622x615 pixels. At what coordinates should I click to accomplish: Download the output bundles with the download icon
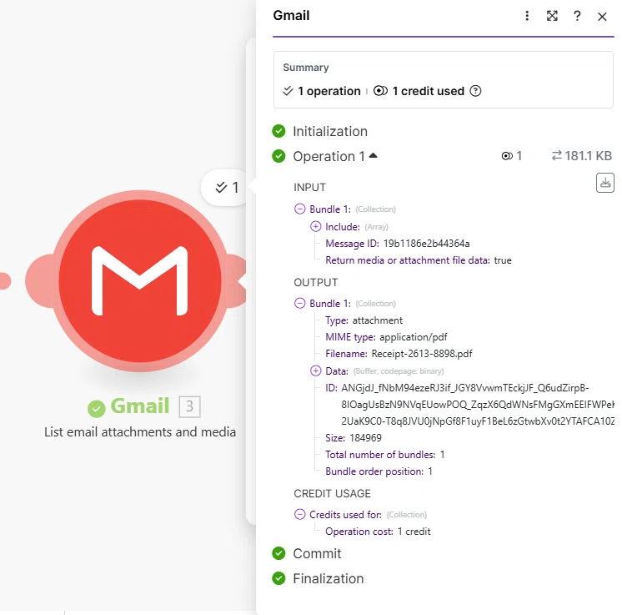(605, 183)
